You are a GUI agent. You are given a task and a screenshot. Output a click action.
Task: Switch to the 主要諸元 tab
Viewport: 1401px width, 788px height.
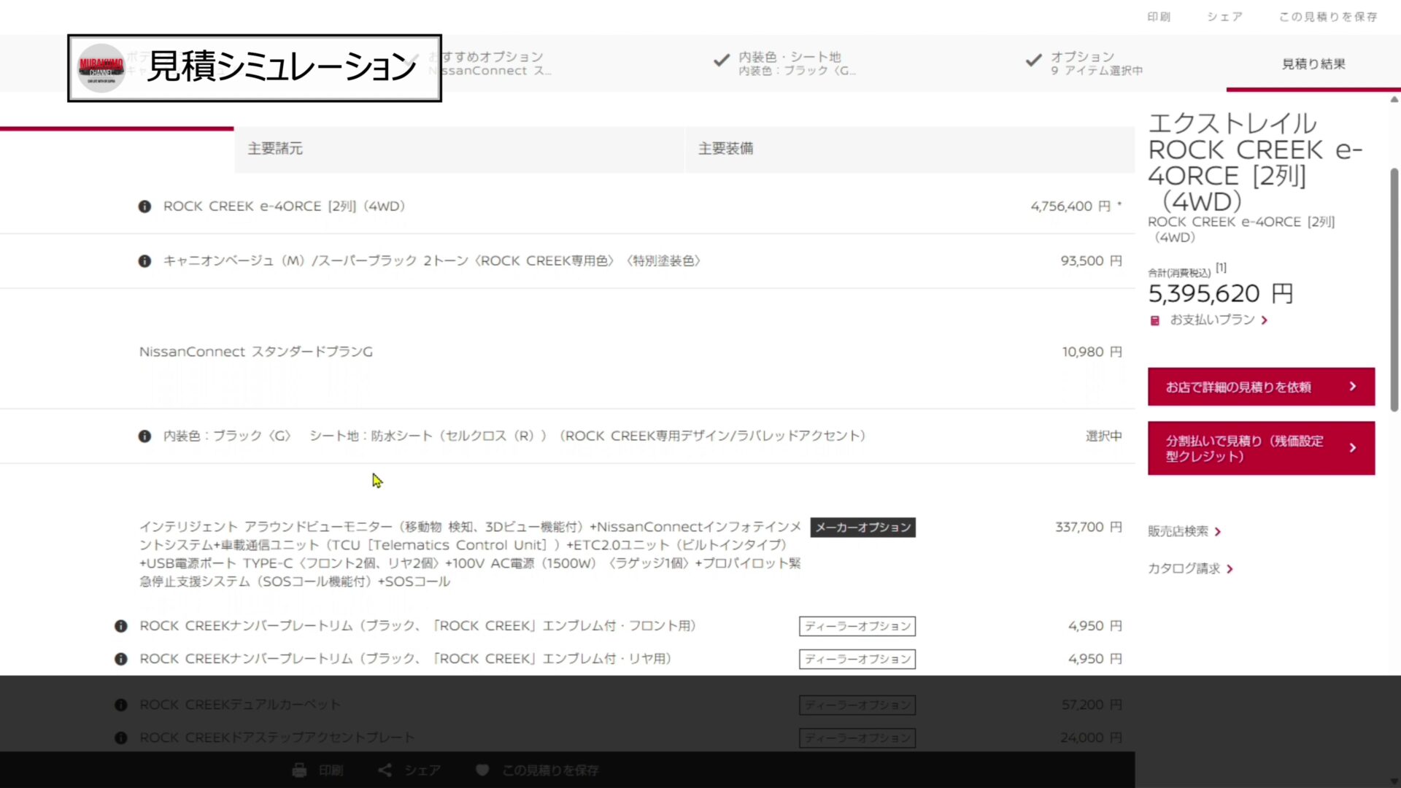tap(459, 149)
